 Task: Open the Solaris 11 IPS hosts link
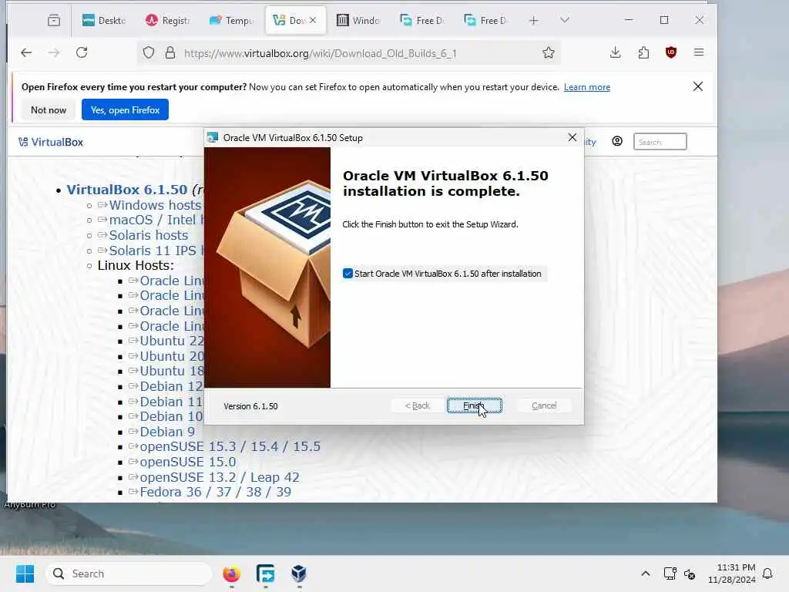[156, 251]
